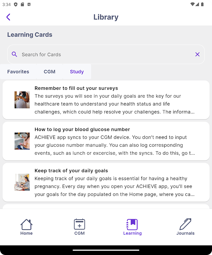
Task: Open Journals via the pencil icon
Action: pyautogui.click(x=185, y=224)
